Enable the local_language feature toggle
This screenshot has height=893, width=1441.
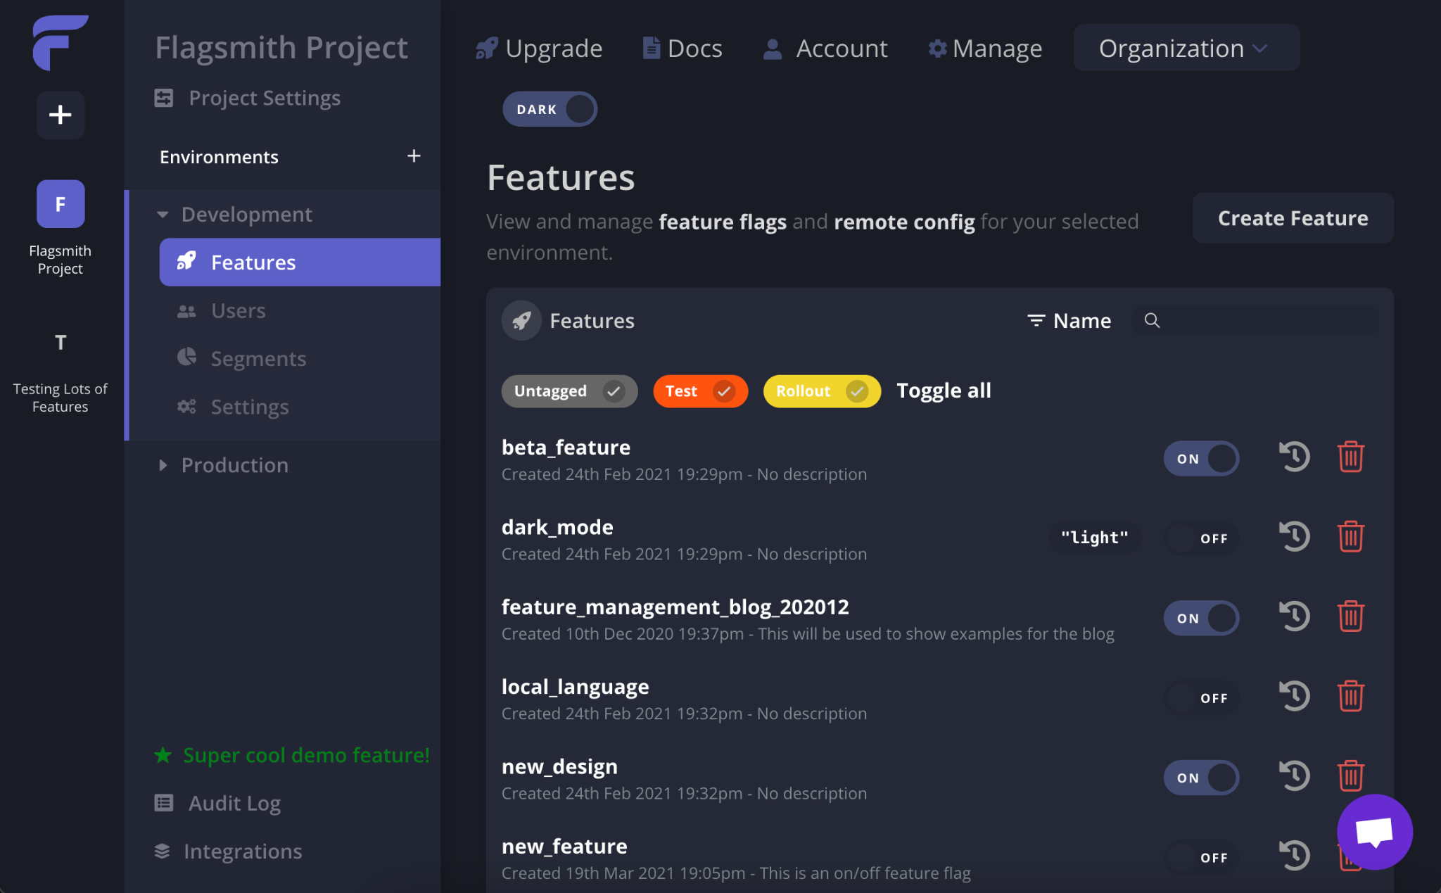tap(1201, 698)
